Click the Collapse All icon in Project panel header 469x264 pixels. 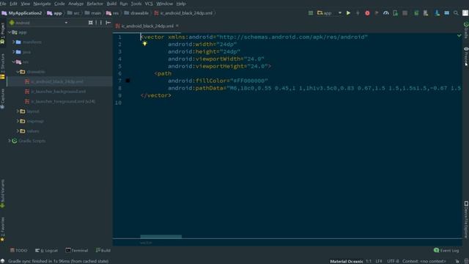tap(91, 23)
